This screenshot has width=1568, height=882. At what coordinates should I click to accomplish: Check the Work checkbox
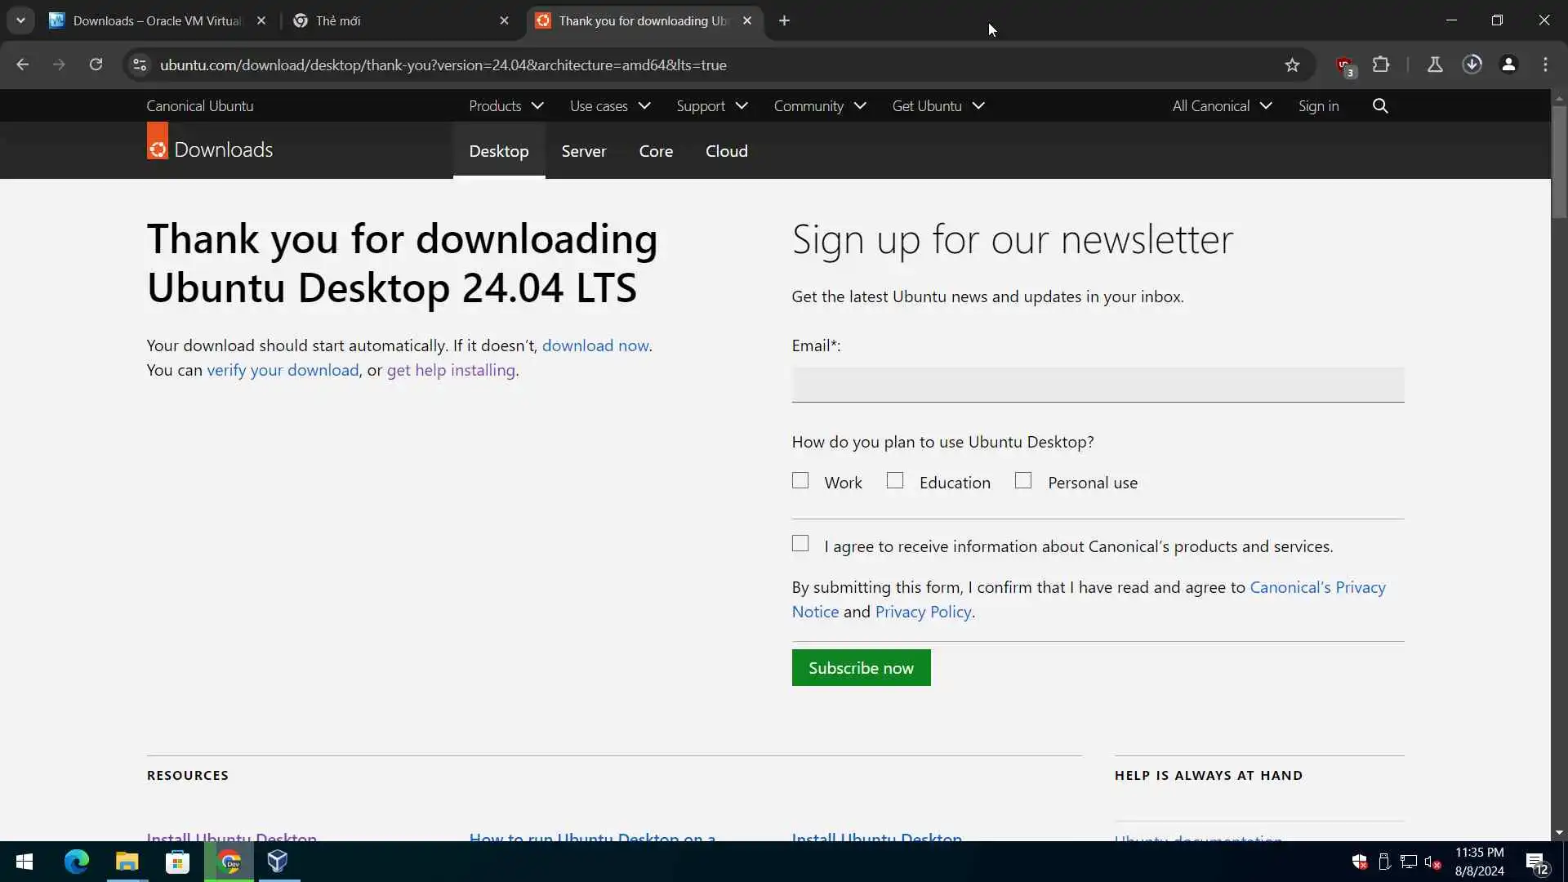pyautogui.click(x=800, y=481)
